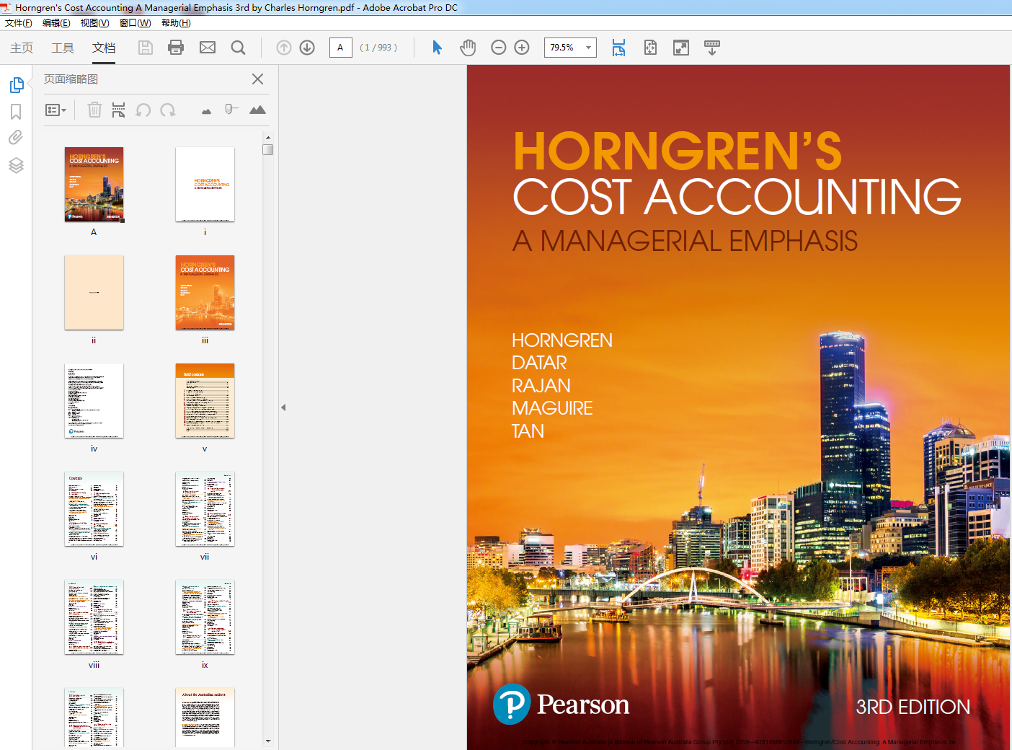Open the 窗口(W) menu
Viewport: 1012px width, 750px height.
[135, 23]
